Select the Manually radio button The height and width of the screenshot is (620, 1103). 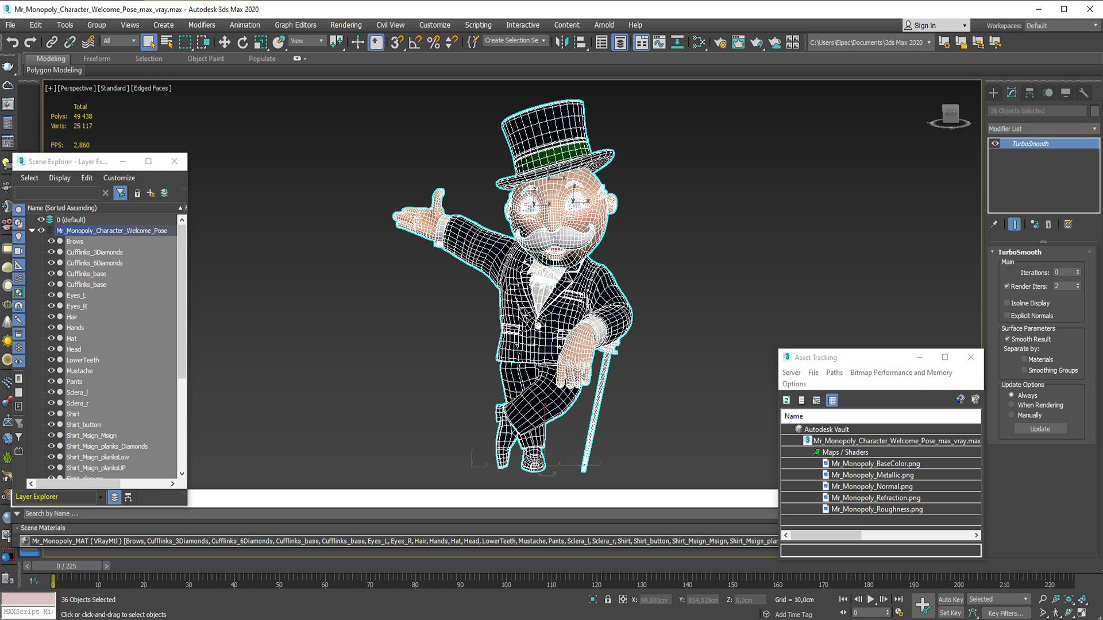(x=1011, y=415)
